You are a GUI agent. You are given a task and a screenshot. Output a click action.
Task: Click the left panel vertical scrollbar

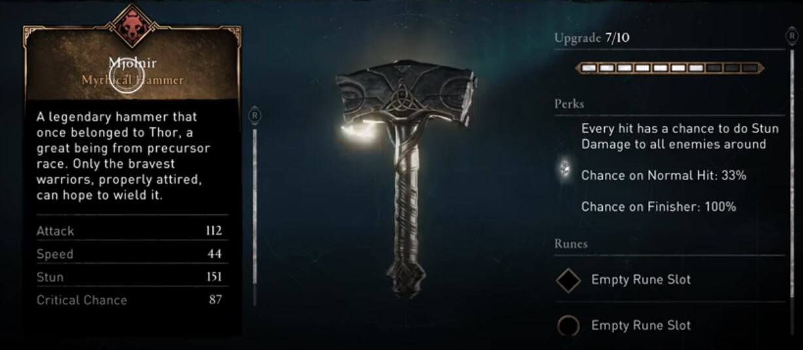coord(255,214)
